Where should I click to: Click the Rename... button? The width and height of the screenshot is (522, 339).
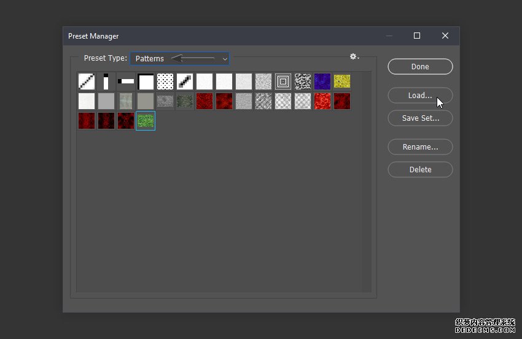pyautogui.click(x=420, y=147)
